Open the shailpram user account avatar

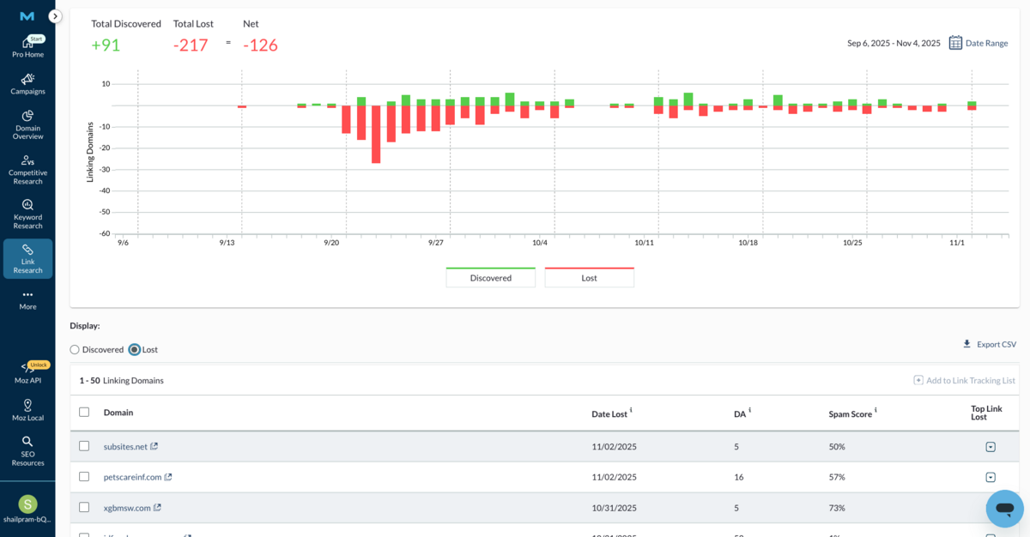coord(27,504)
